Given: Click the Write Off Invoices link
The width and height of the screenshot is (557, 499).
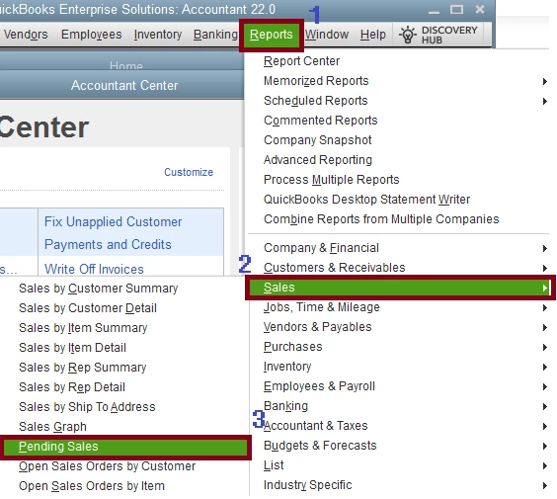Looking at the screenshot, I should [x=94, y=269].
